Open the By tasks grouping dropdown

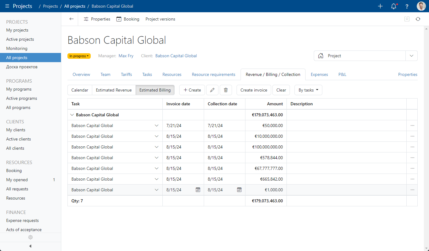pos(308,90)
